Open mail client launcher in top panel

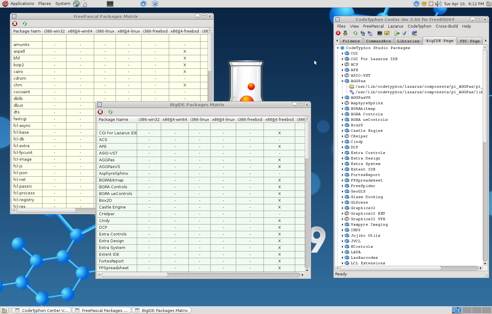[x=84, y=4]
